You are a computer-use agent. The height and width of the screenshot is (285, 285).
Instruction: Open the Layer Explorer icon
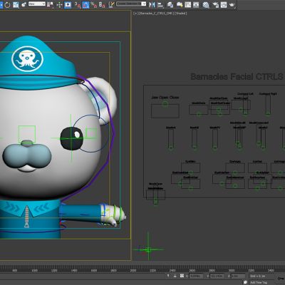tap(170, 4)
